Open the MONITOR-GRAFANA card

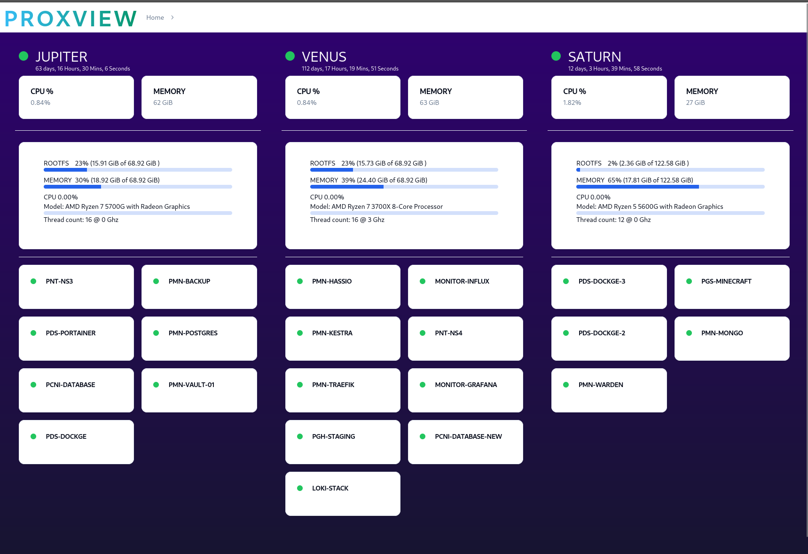click(x=465, y=390)
